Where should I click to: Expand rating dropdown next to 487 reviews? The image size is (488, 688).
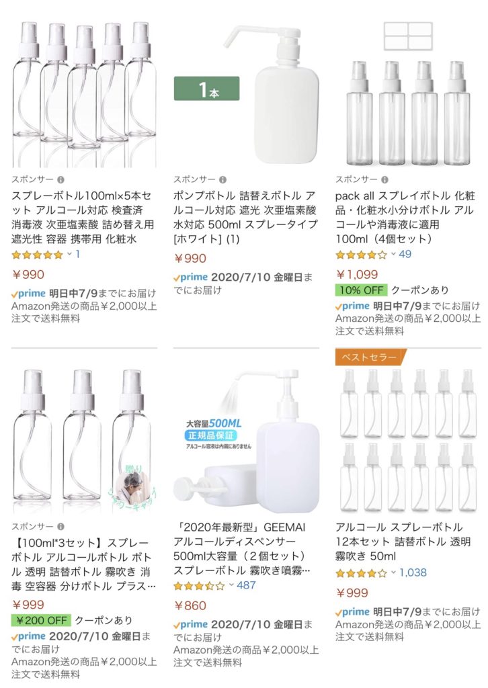coord(231,585)
